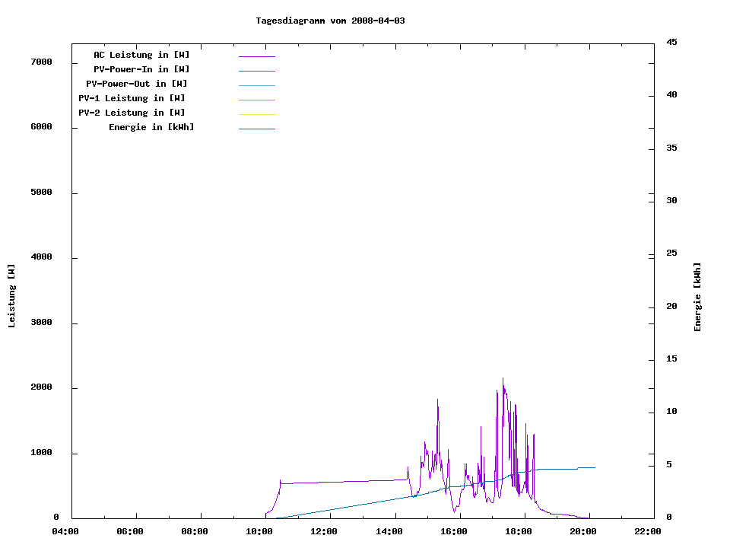
Task: Select the AC Leistung in [W] legend label
Action: click(x=141, y=55)
